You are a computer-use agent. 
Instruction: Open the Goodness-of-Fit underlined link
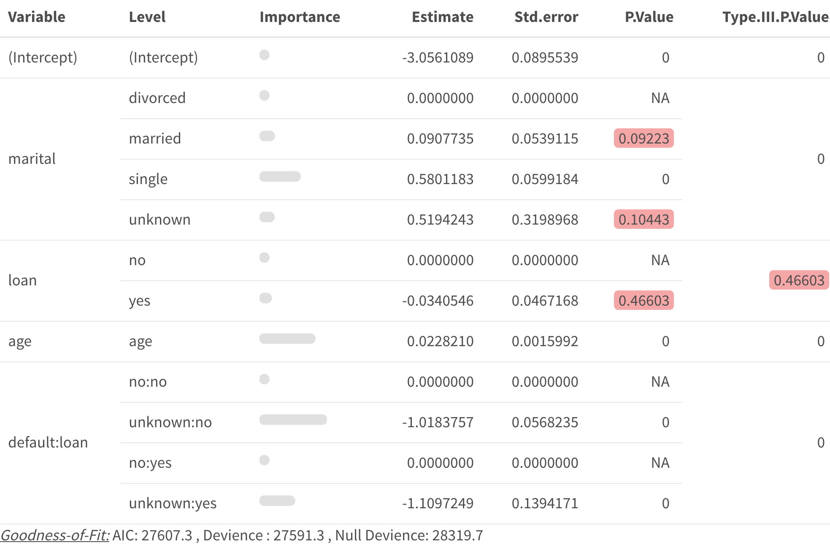click(55, 535)
